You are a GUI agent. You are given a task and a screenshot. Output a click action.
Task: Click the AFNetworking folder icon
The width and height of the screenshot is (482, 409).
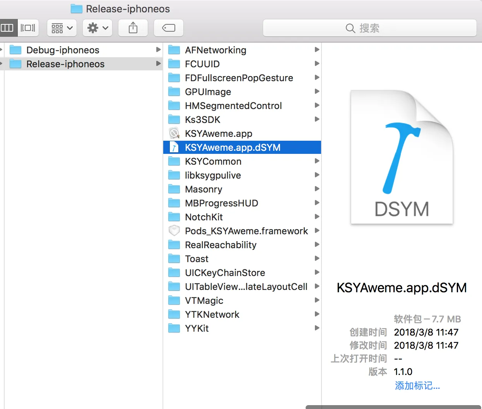click(x=174, y=50)
